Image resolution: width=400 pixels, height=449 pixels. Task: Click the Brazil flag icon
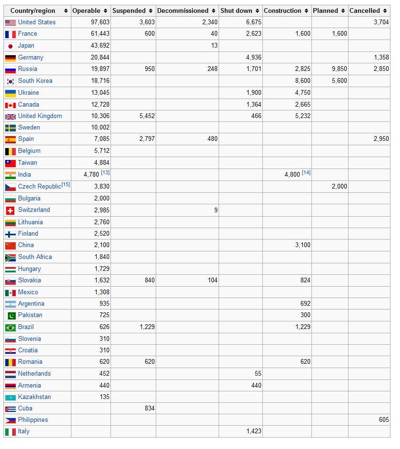(10, 328)
